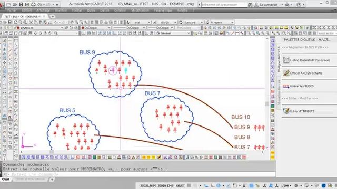This screenshot has width=337, height=189.
Task: Click in the search keyword input field
Action: pyautogui.click(x=224, y=5)
